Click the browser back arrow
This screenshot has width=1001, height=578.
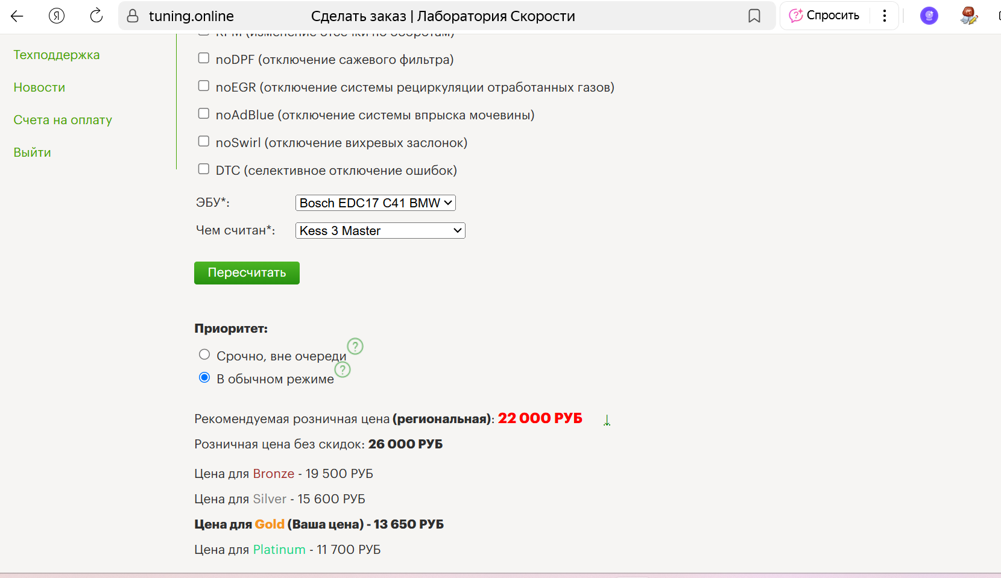pos(17,16)
